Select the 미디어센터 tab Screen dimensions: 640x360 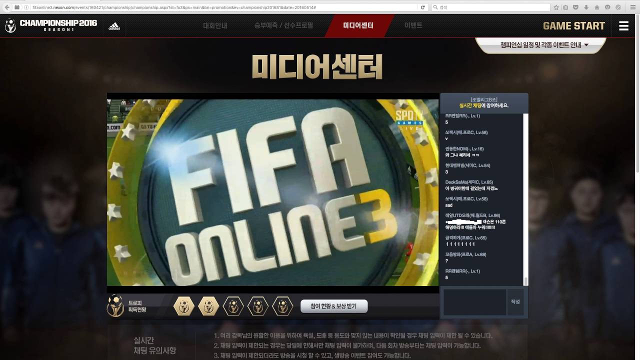click(x=358, y=25)
